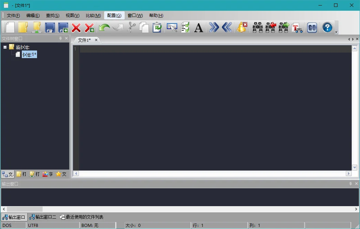Click the Save (floppy disk) icon
Viewport: 360px width, 229px height.
coord(50,28)
